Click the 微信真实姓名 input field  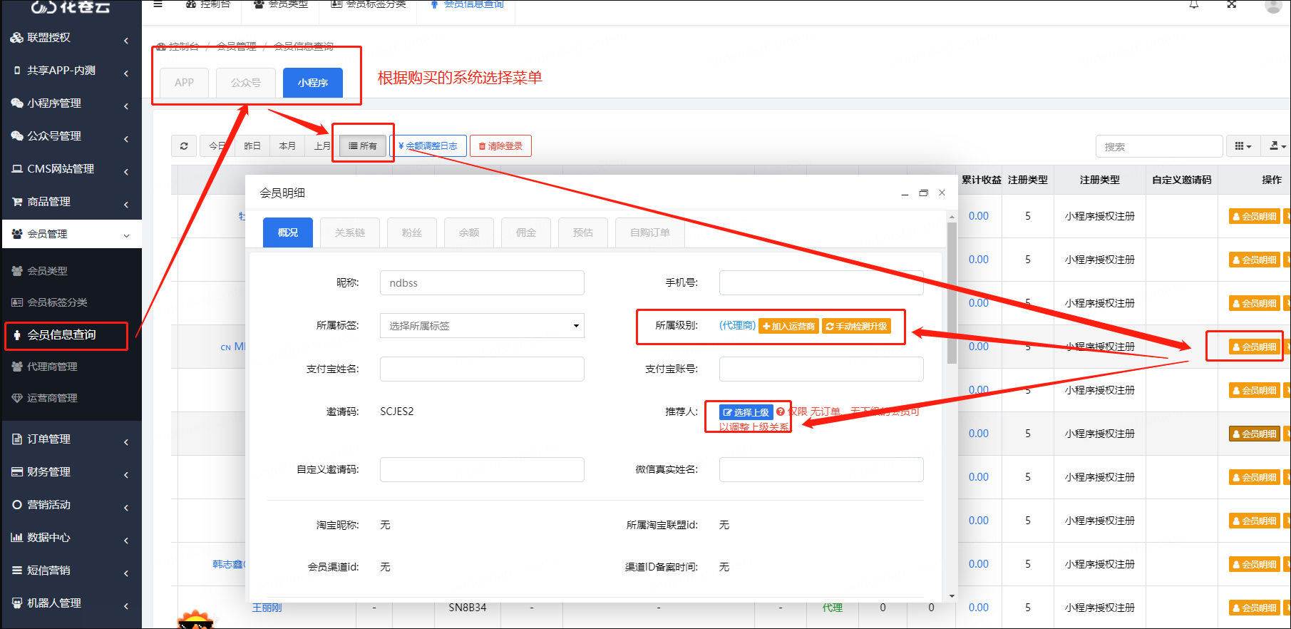click(x=821, y=470)
